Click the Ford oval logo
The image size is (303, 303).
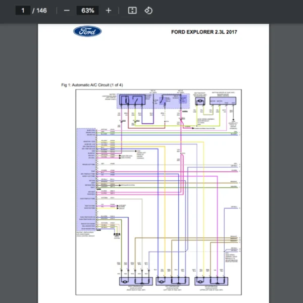coord(87,31)
